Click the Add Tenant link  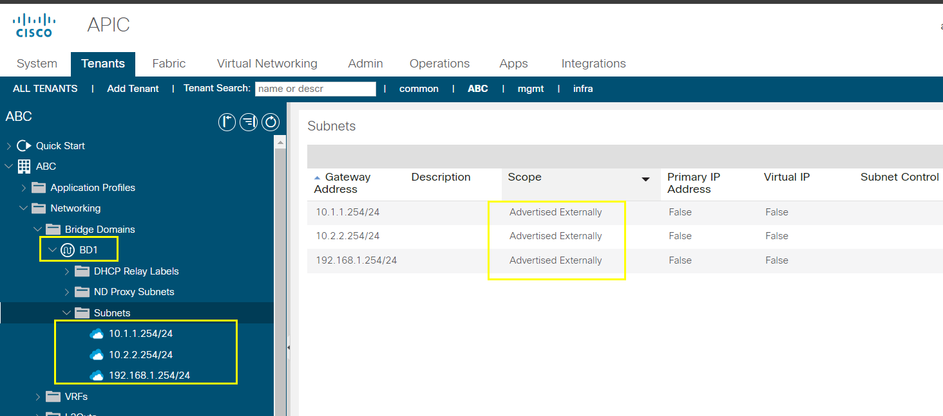tap(133, 89)
